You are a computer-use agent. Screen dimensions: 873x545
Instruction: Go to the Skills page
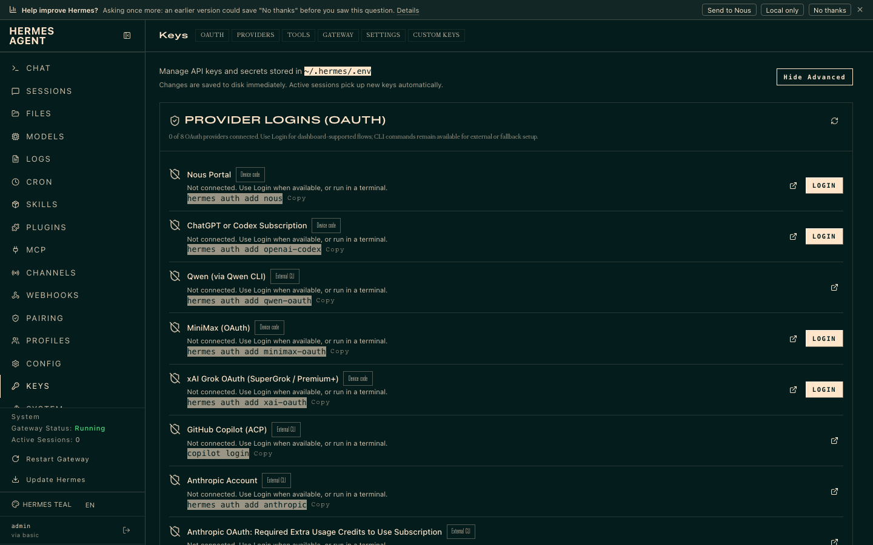[x=73, y=205]
